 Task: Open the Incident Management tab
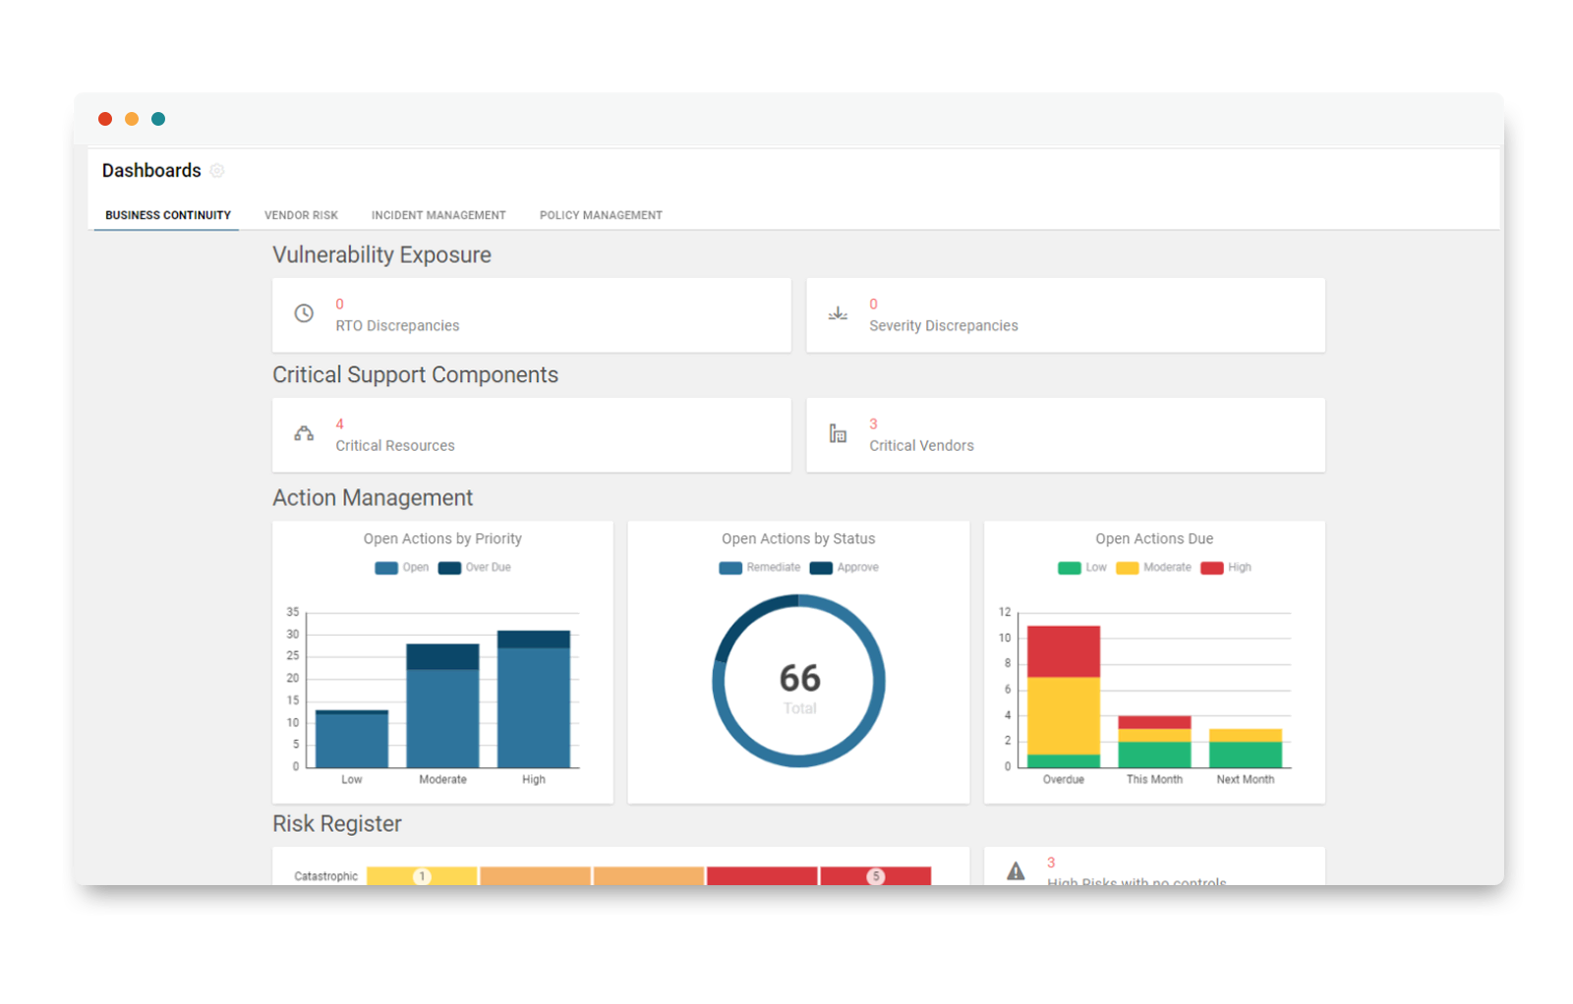click(x=438, y=215)
